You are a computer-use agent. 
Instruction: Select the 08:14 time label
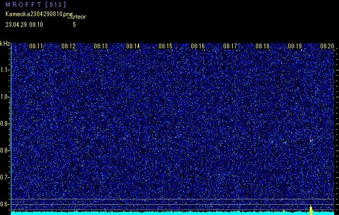[133, 46]
